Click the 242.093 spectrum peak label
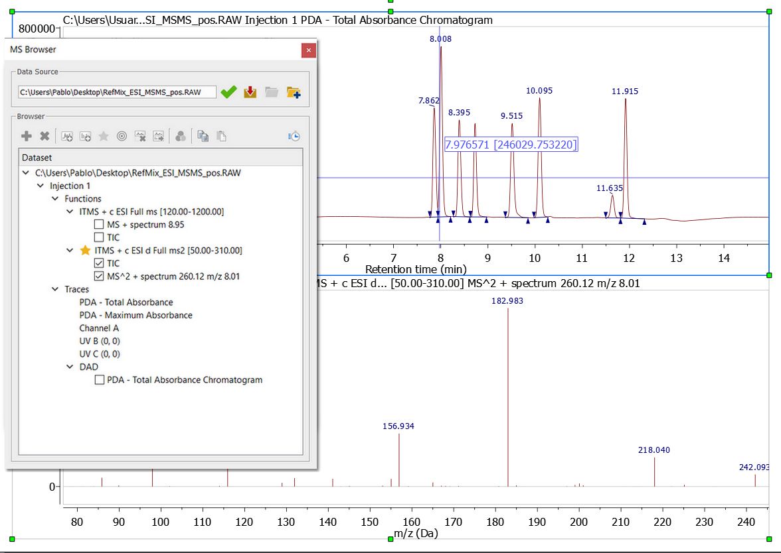This screenshot has height=553, width=781. (754, 467)
